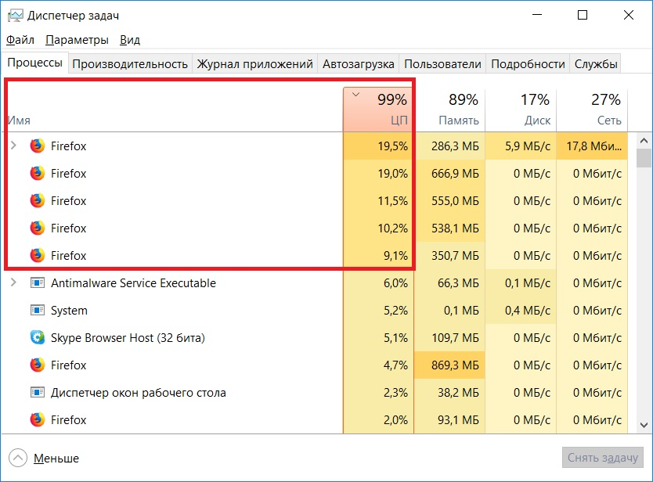Image resolution: width=653 pixels, height=482 pixels.
Task: Click the Firefox icon with 19,5% CPU
Action: click(x=37, y=146)
